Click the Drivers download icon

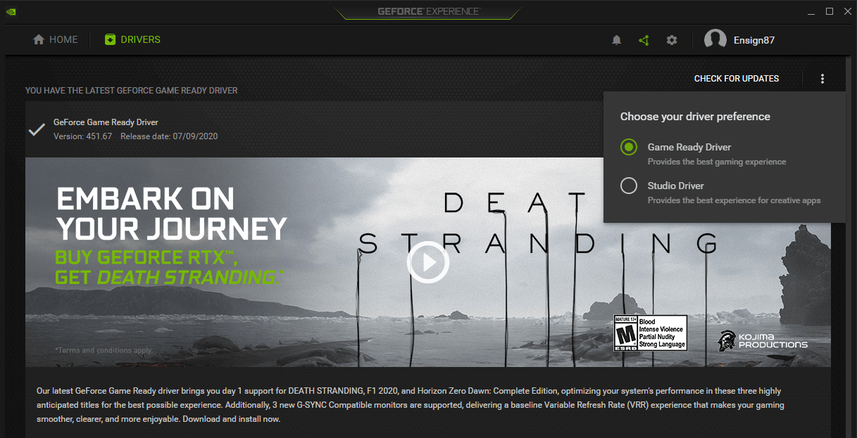click(x=110, y=40)
